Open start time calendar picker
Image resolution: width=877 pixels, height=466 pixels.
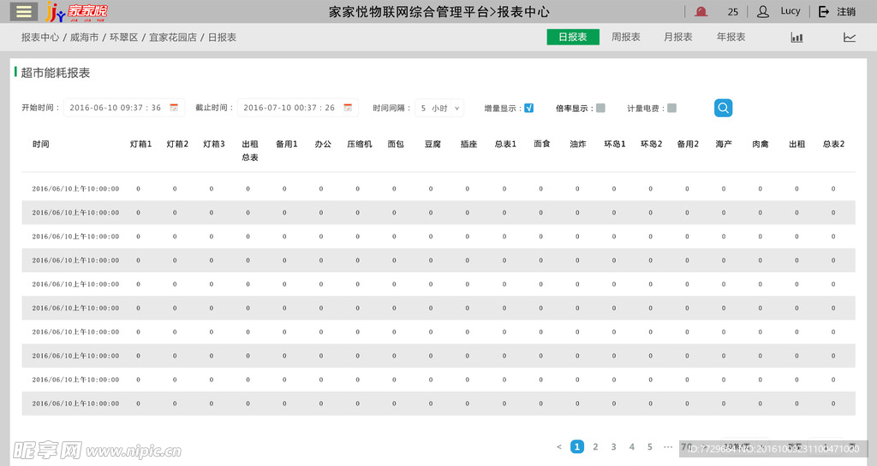174,108
